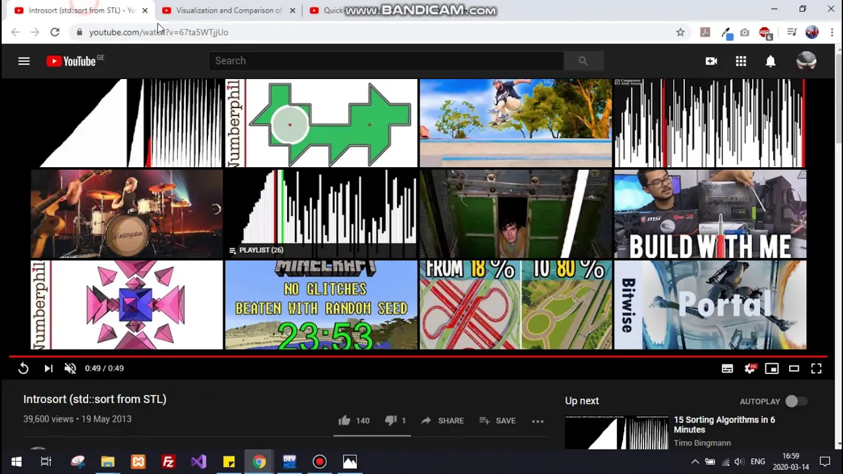Toggle theater mode
843x474 pixels.
tap(794, 369)
